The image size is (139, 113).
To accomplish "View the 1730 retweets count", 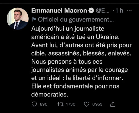I will (71, 104).
